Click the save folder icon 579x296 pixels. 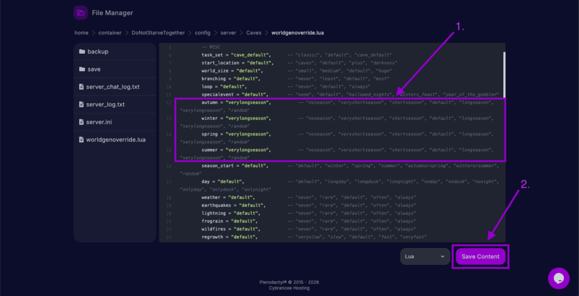tap(82, 69)
